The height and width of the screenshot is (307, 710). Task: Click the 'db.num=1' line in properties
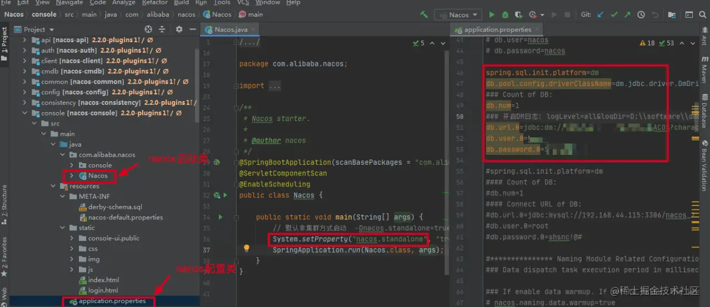click(503, 105)
